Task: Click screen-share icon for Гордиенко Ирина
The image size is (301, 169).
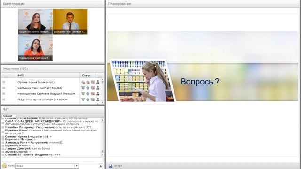Action: pyautogui.click(x=93, y=100)
